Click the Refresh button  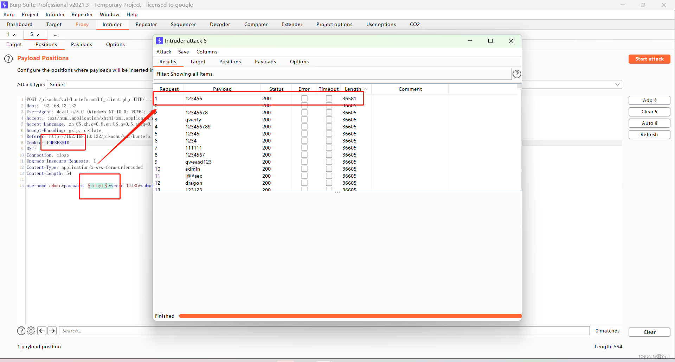pos(649,134)
